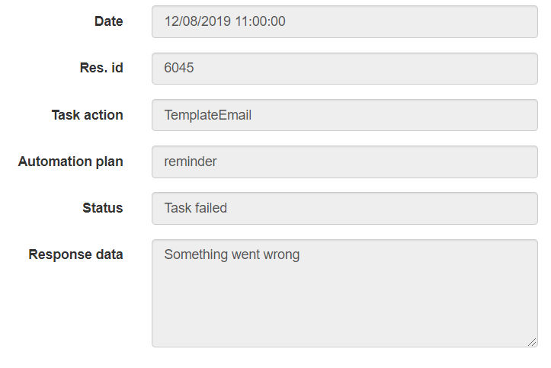The height and width of the screenshot is (368, 551).
Task: Place cursor on the 12/08/2019 11:00:00 value
Action: pyautogui.click(x=225, y=21)
